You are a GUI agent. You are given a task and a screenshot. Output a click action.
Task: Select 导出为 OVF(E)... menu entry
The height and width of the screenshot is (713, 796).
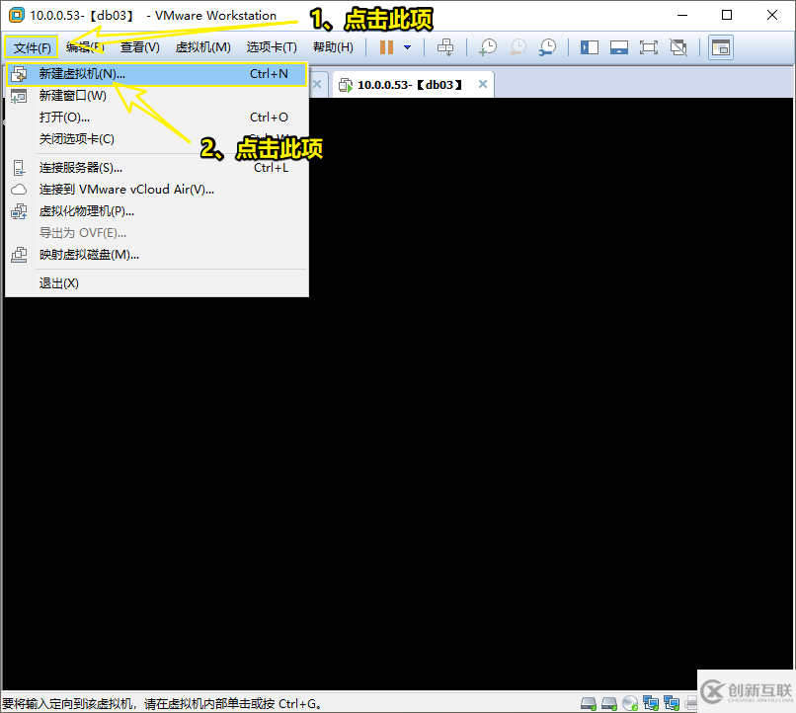tap(157, 233)
